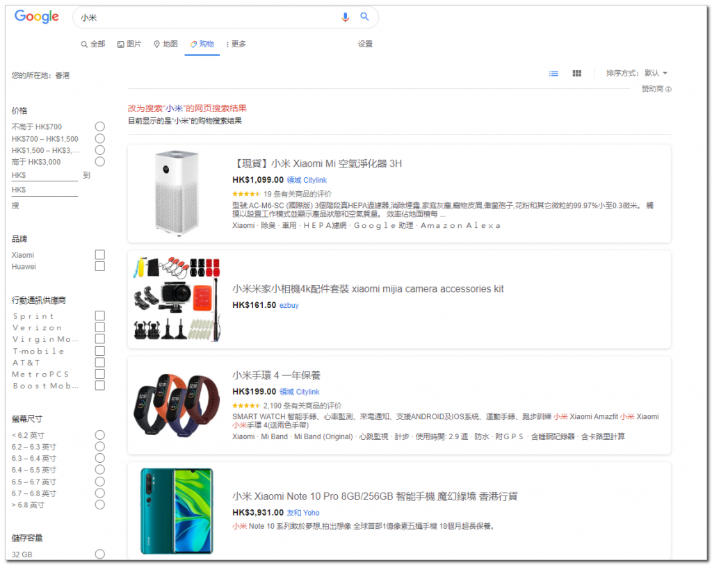712x565 pixels.
Task: Check the T-mobile carrier checkbox
Action: tap(100, 351)
